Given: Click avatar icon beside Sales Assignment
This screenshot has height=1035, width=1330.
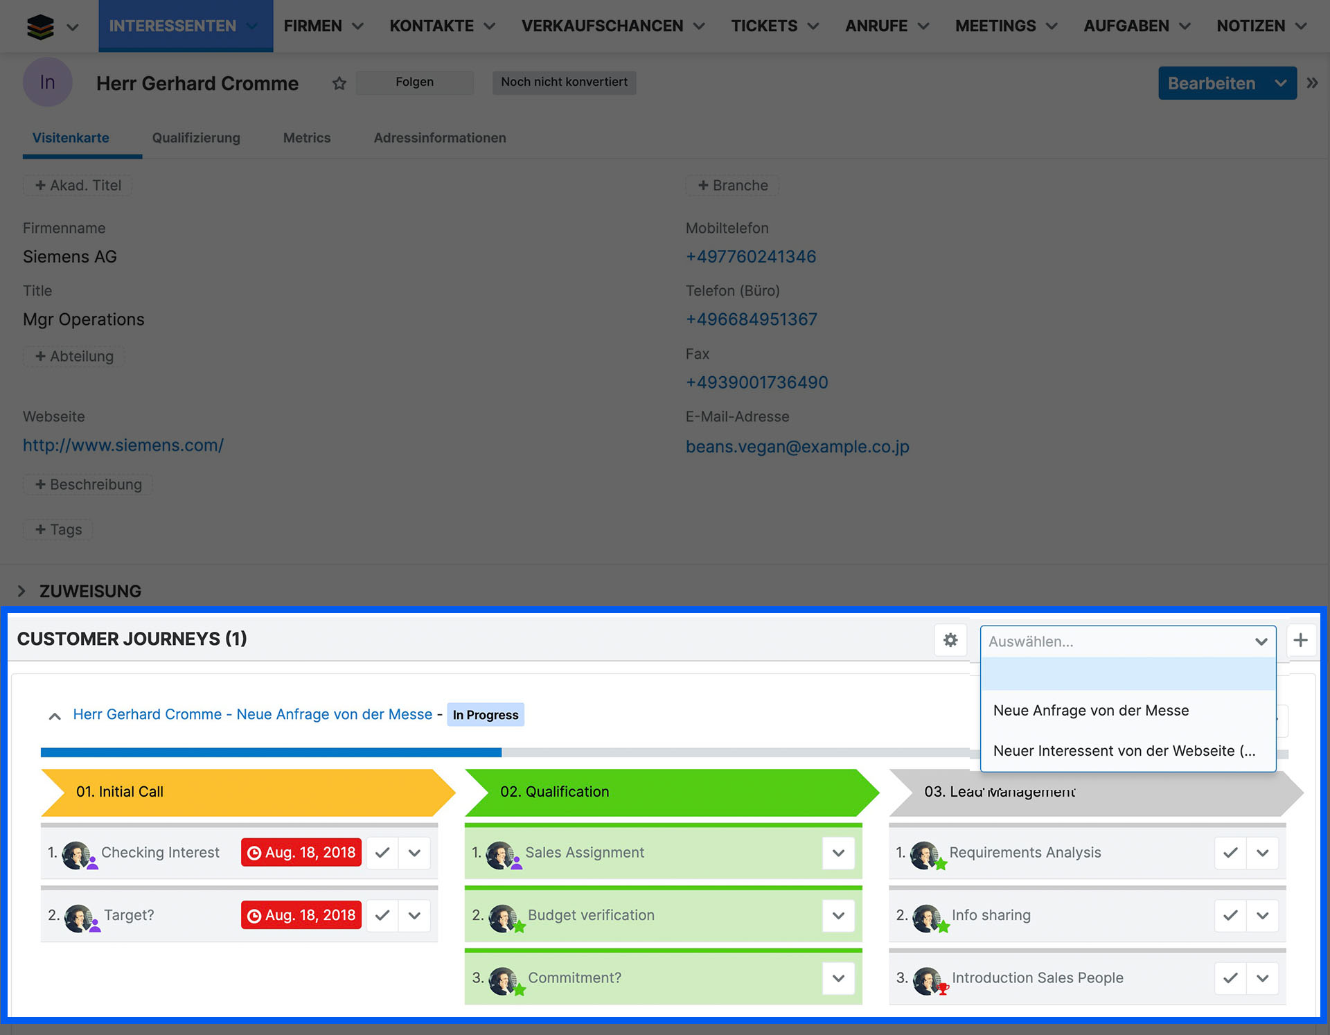Looking at the screenshot, I should (x=501, y=854).
